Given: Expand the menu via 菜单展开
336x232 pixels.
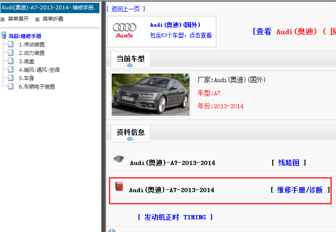Looking at the screenshot, I should click(x=18, y=19).
